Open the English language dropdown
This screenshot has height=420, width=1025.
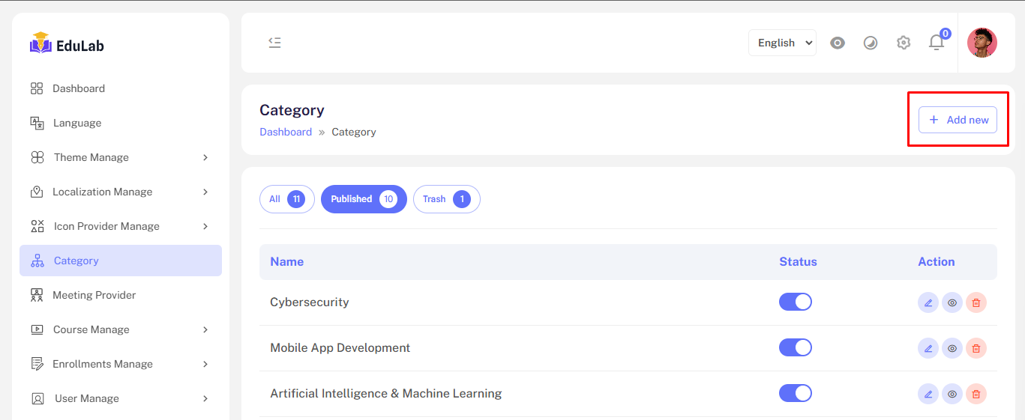tap(782, 43)
